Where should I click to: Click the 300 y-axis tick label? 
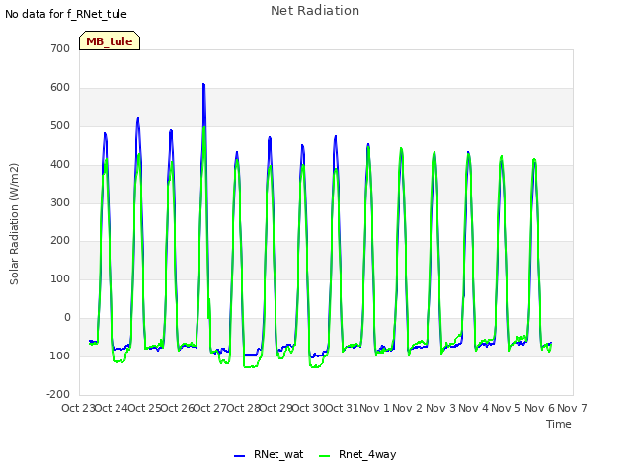(x=60, y=202)
